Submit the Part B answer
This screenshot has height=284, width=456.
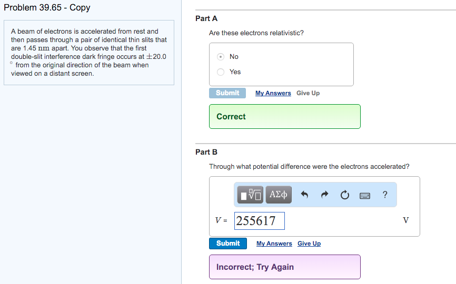click(x=228, y=244)
